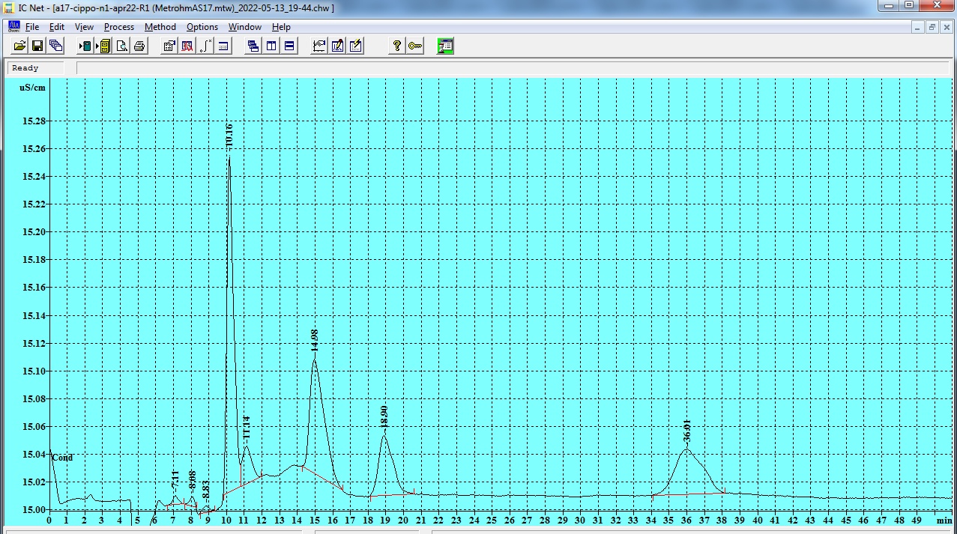The image size is (957, 534).
Task: Open Print Preview magnifier page icon
Action: [121, 46]
